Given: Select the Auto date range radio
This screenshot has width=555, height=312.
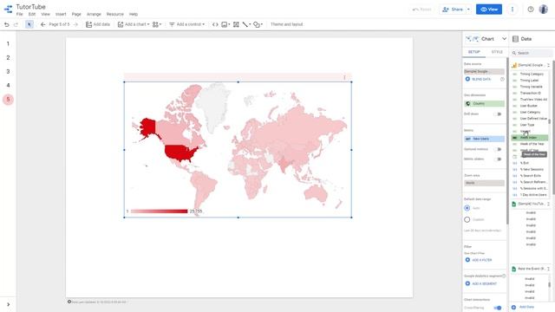Looking at the screenshot, I should coord(467,208).
